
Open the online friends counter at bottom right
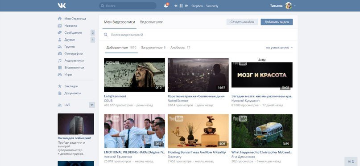tap(351, 162)
